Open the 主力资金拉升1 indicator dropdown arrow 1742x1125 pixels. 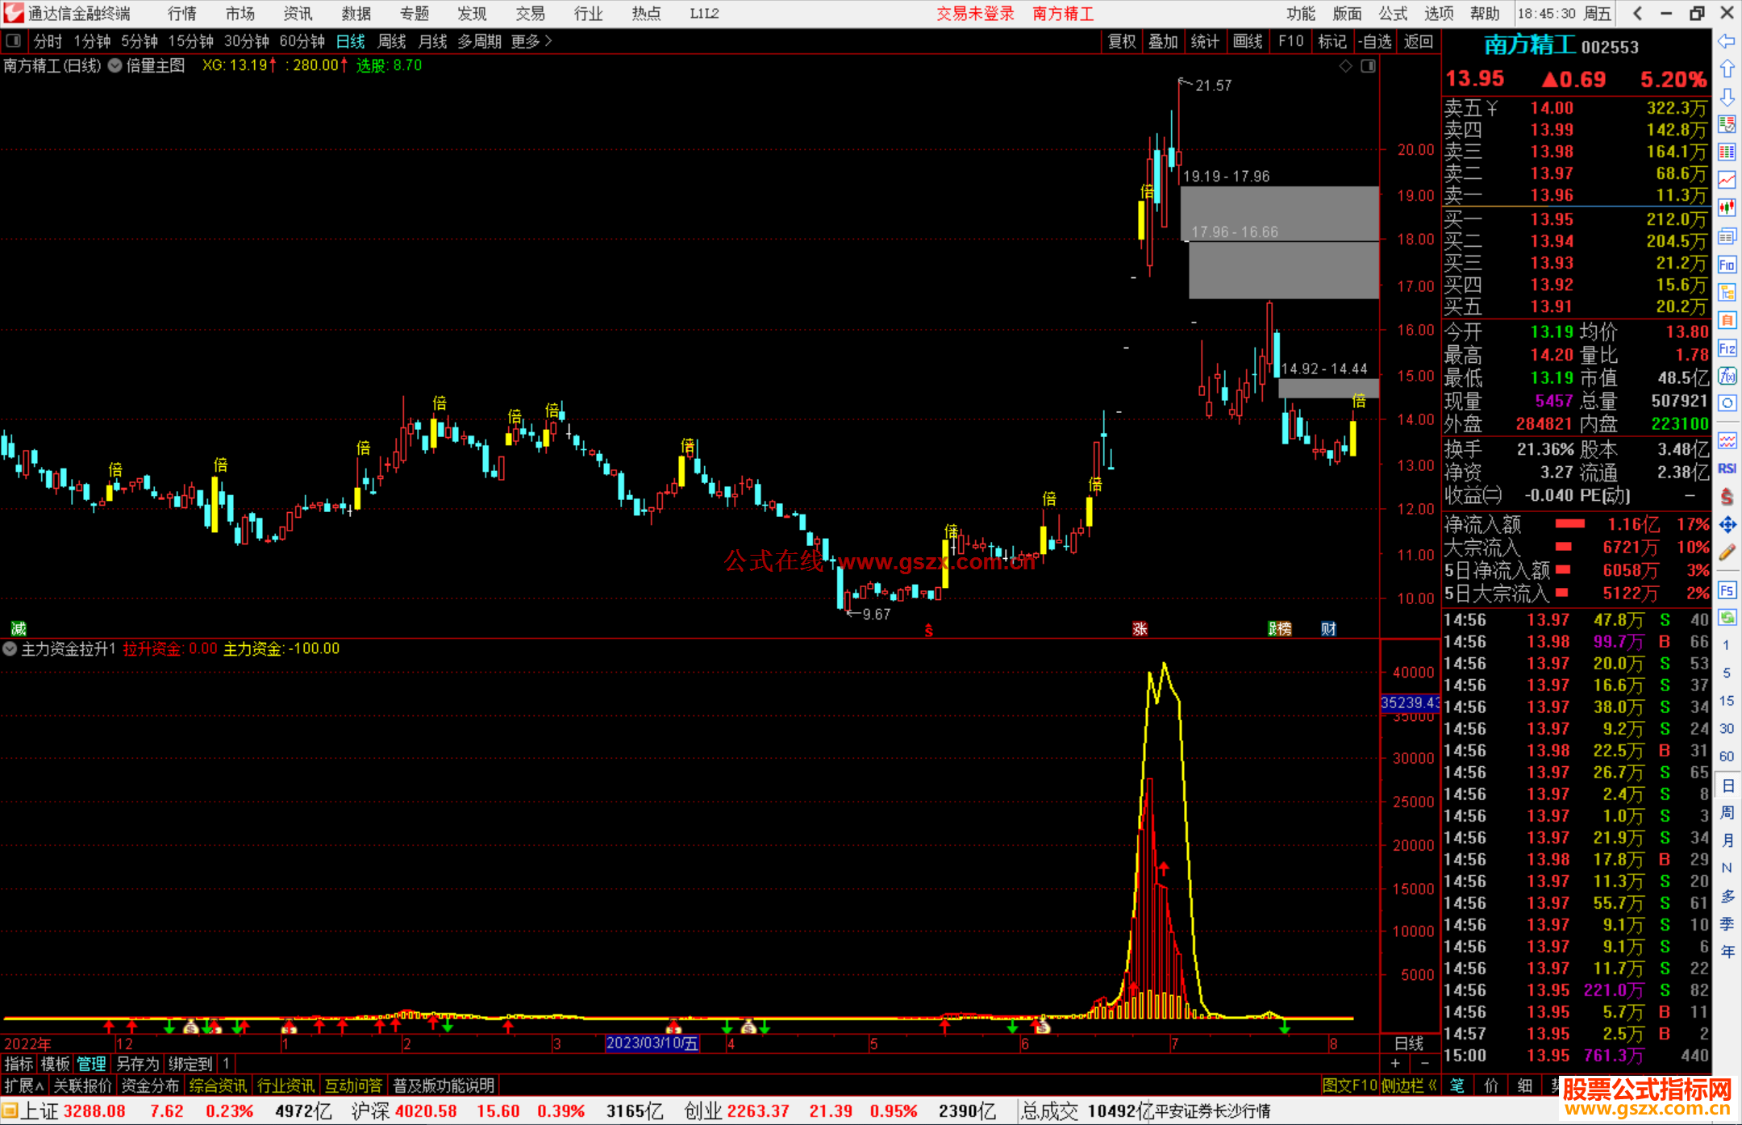pos(10,648)
